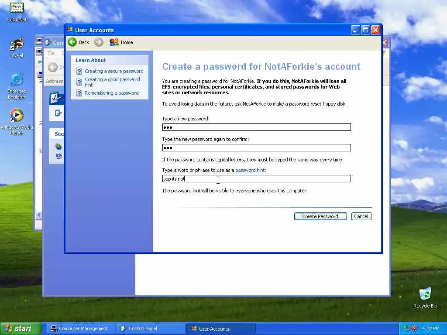
Task: Click the 4:22 PM clock
Action: 431,328
